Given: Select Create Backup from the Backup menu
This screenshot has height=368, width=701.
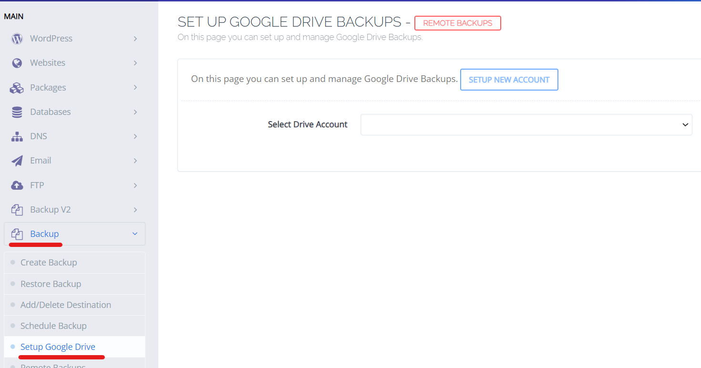Looking at the screenshot, I should pos(49,262).
